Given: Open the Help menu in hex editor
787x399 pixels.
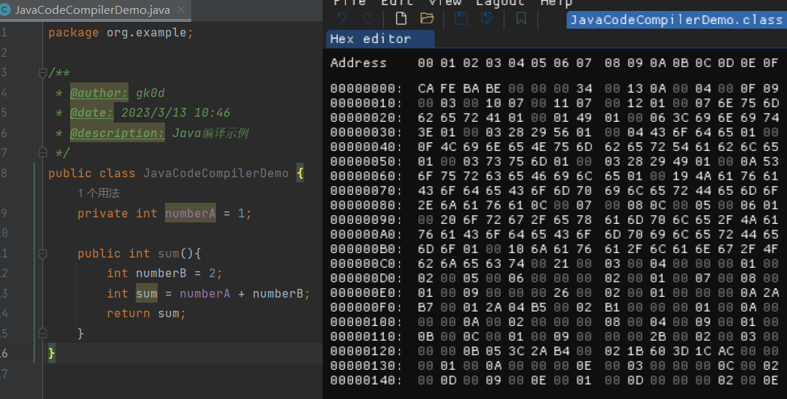Looking at the screenshot, I should pos(556,2).
